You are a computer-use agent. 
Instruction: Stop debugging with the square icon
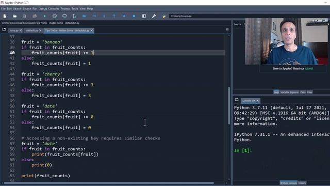[x=134, y=16]
